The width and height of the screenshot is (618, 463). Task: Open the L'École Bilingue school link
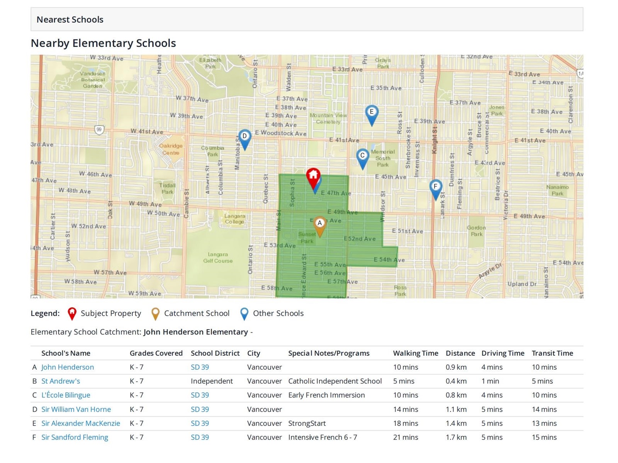pyautogui.click(x=66, y=395)
